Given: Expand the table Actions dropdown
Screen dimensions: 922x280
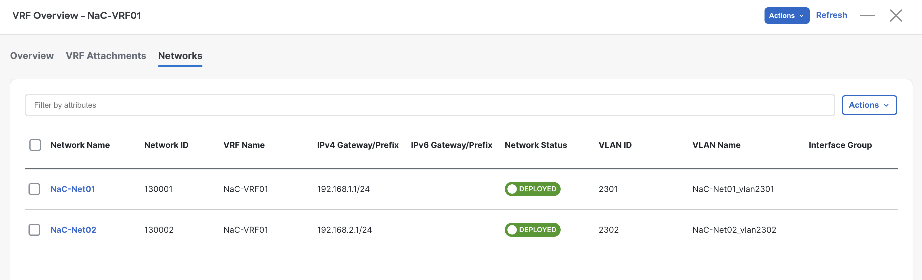Looking at the screenshot, I should click(869, 105).
